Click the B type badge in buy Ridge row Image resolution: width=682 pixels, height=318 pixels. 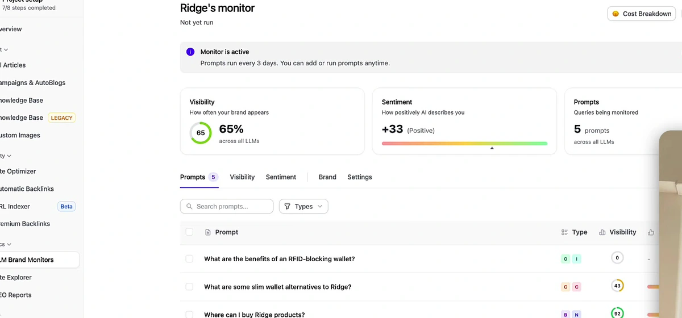[x=565, y=315]
